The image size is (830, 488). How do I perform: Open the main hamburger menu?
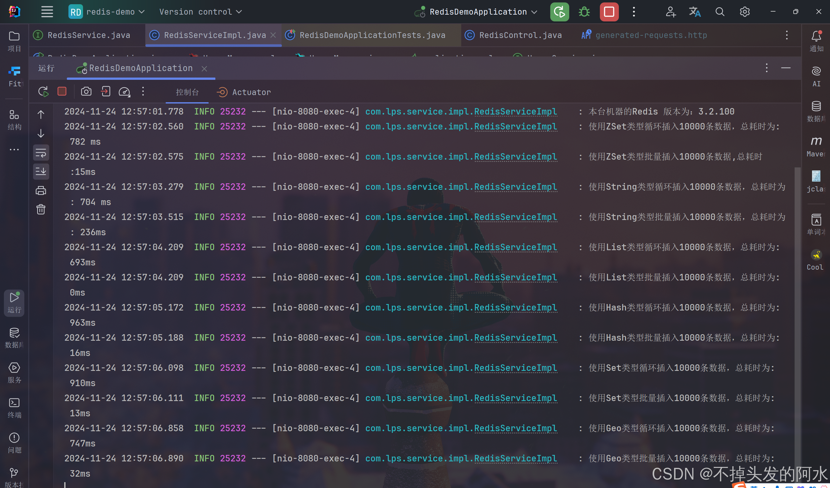point(47,12)
